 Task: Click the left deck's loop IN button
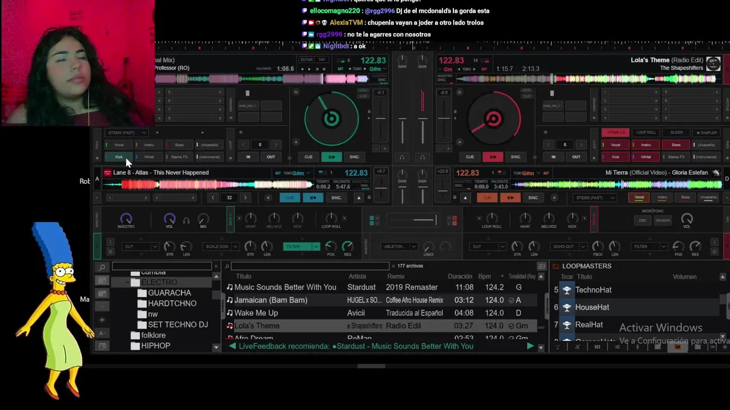point(248,157)
